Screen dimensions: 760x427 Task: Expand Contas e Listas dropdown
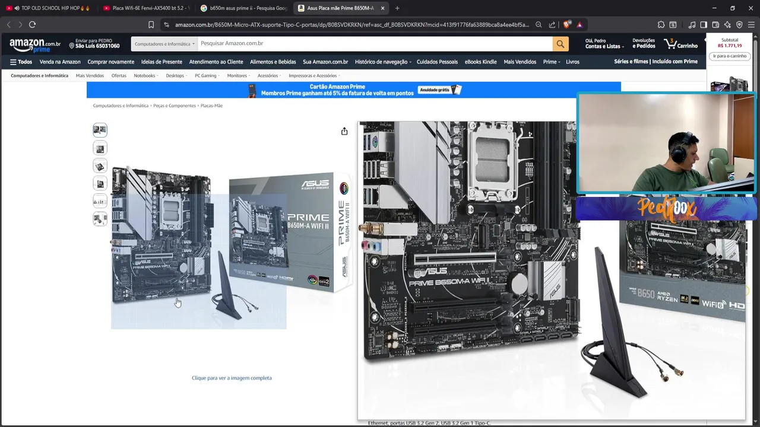pos(603,44)
